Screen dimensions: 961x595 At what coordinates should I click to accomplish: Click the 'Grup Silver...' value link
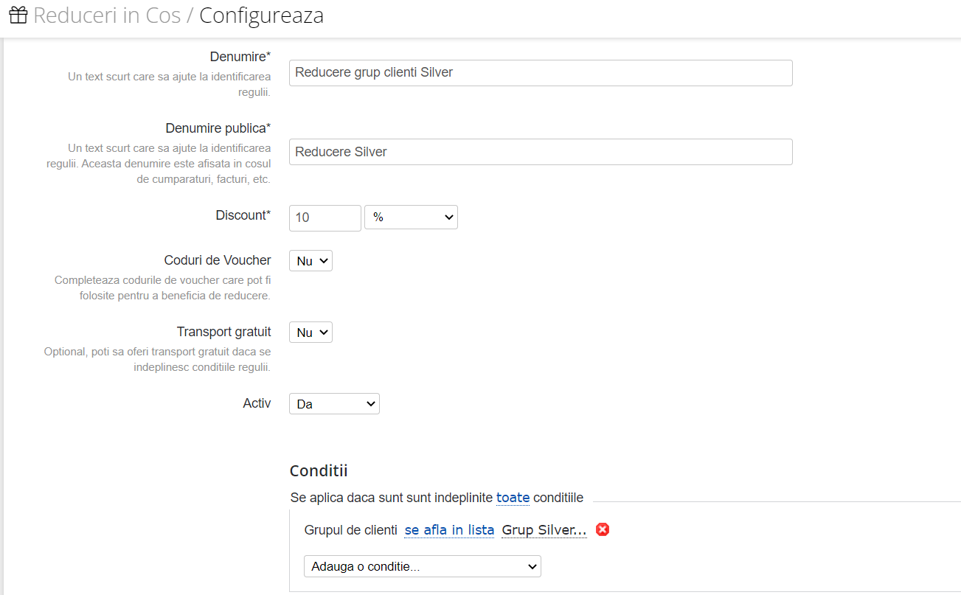(544, 530)
